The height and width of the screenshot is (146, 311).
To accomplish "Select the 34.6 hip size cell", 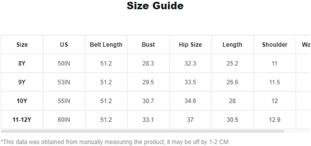I will point(190,101).
